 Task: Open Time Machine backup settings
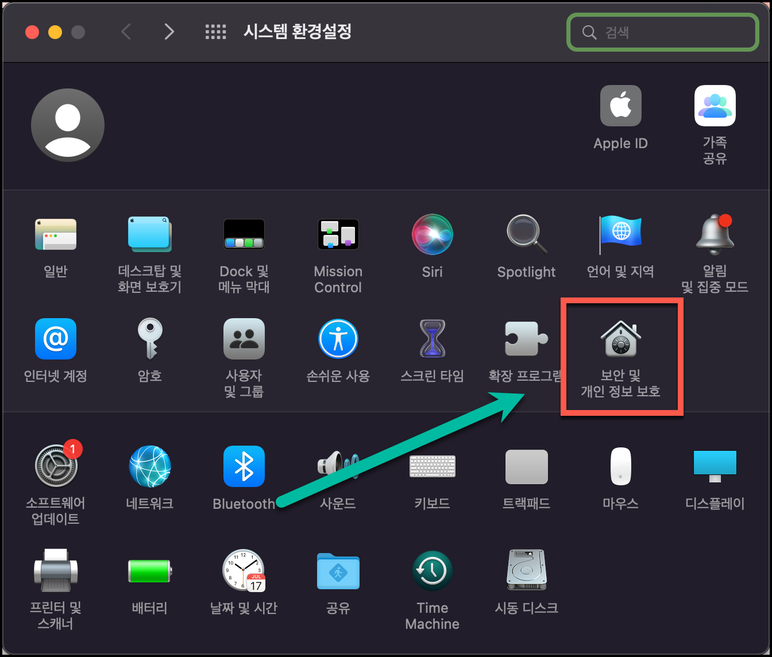click(x=432, y=586)
